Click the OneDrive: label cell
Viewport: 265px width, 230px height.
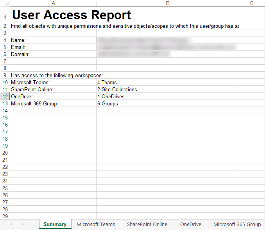coord(53,96)
